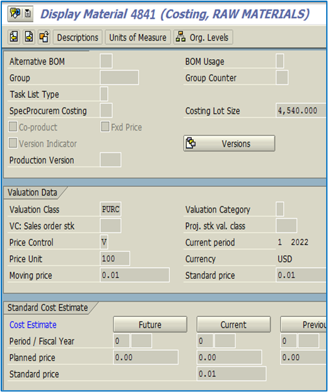Click Cost Estimate Standard price 0.01 field

point(231,374)
